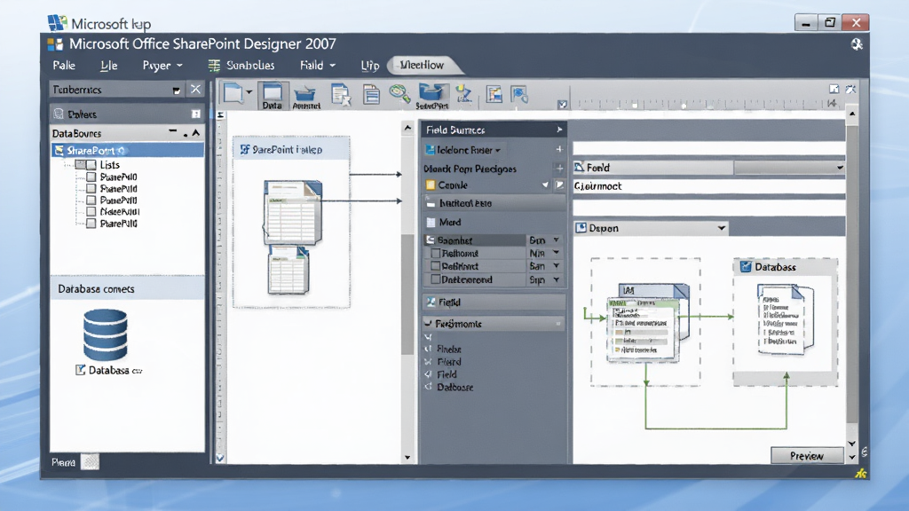
Task: Open the Pnyer menu
Action: (162, 66)
